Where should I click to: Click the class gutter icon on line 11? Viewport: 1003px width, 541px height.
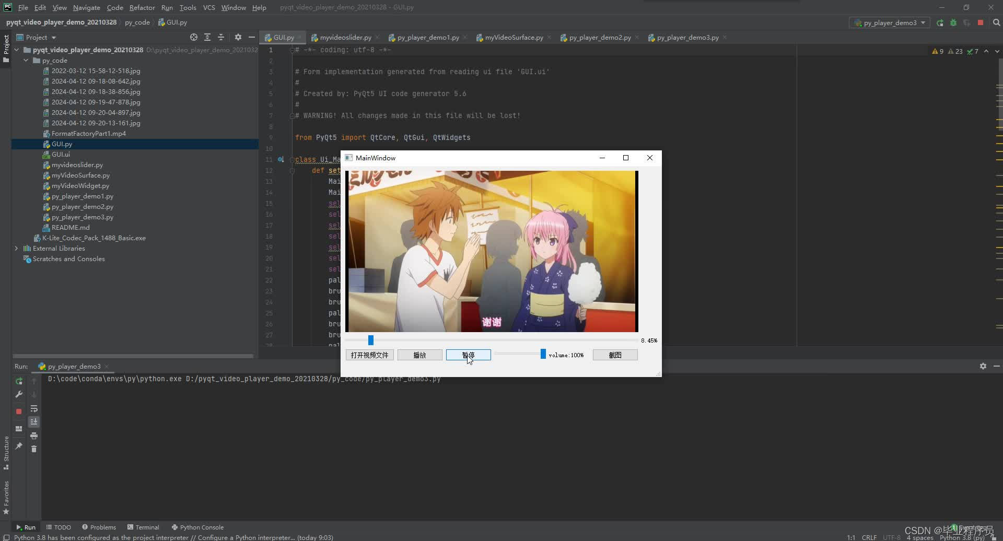click(x=281, y=159)
